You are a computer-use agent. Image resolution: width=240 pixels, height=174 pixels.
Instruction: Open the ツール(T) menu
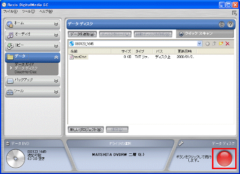point(28,11)
